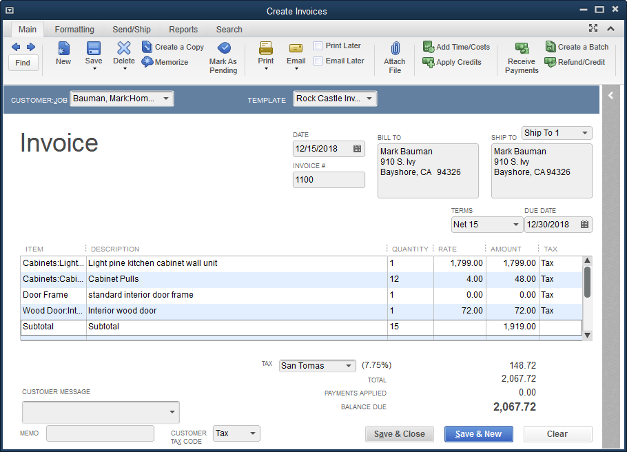Go to next invoice with right arrow
Viewport: 627px width, 452px height.
(30, 47)
